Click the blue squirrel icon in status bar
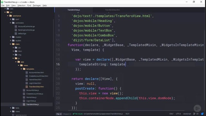206x116 pixels. [202, 114]
